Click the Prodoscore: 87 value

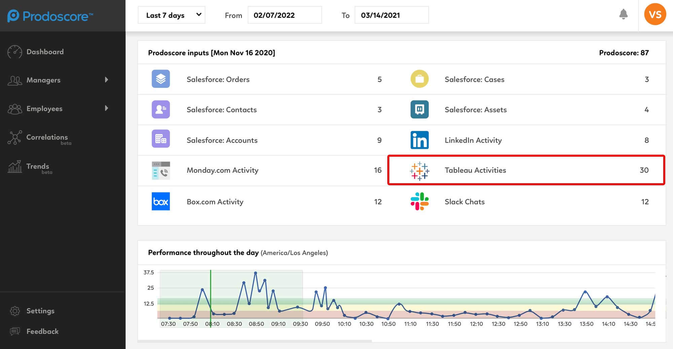pyautogui.click(x=624, y=53)
